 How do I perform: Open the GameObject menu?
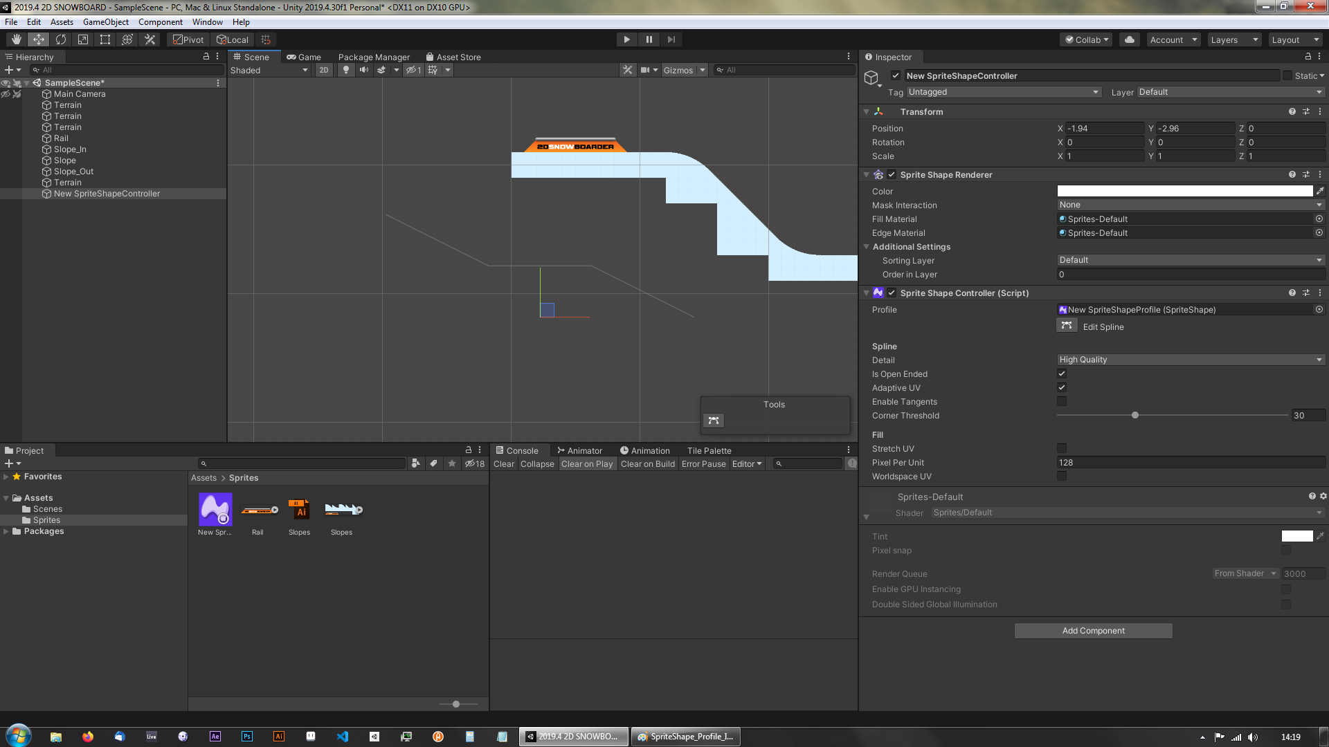(x=105, y=22)
